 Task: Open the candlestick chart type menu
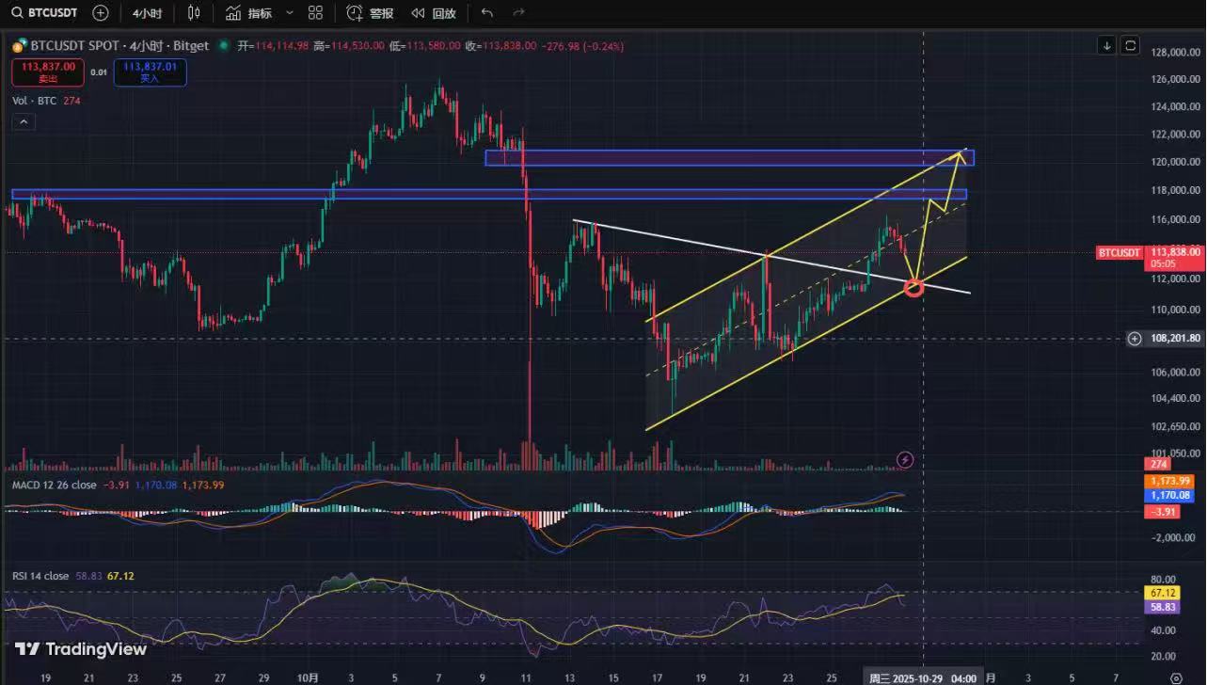(194, 13)
